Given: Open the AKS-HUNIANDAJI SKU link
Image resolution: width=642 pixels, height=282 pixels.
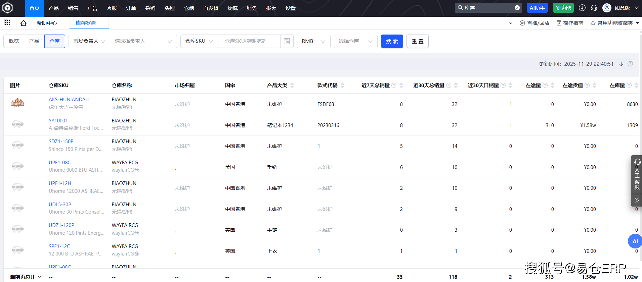Looking at the screenshot, I should click(x=69, y=100).
